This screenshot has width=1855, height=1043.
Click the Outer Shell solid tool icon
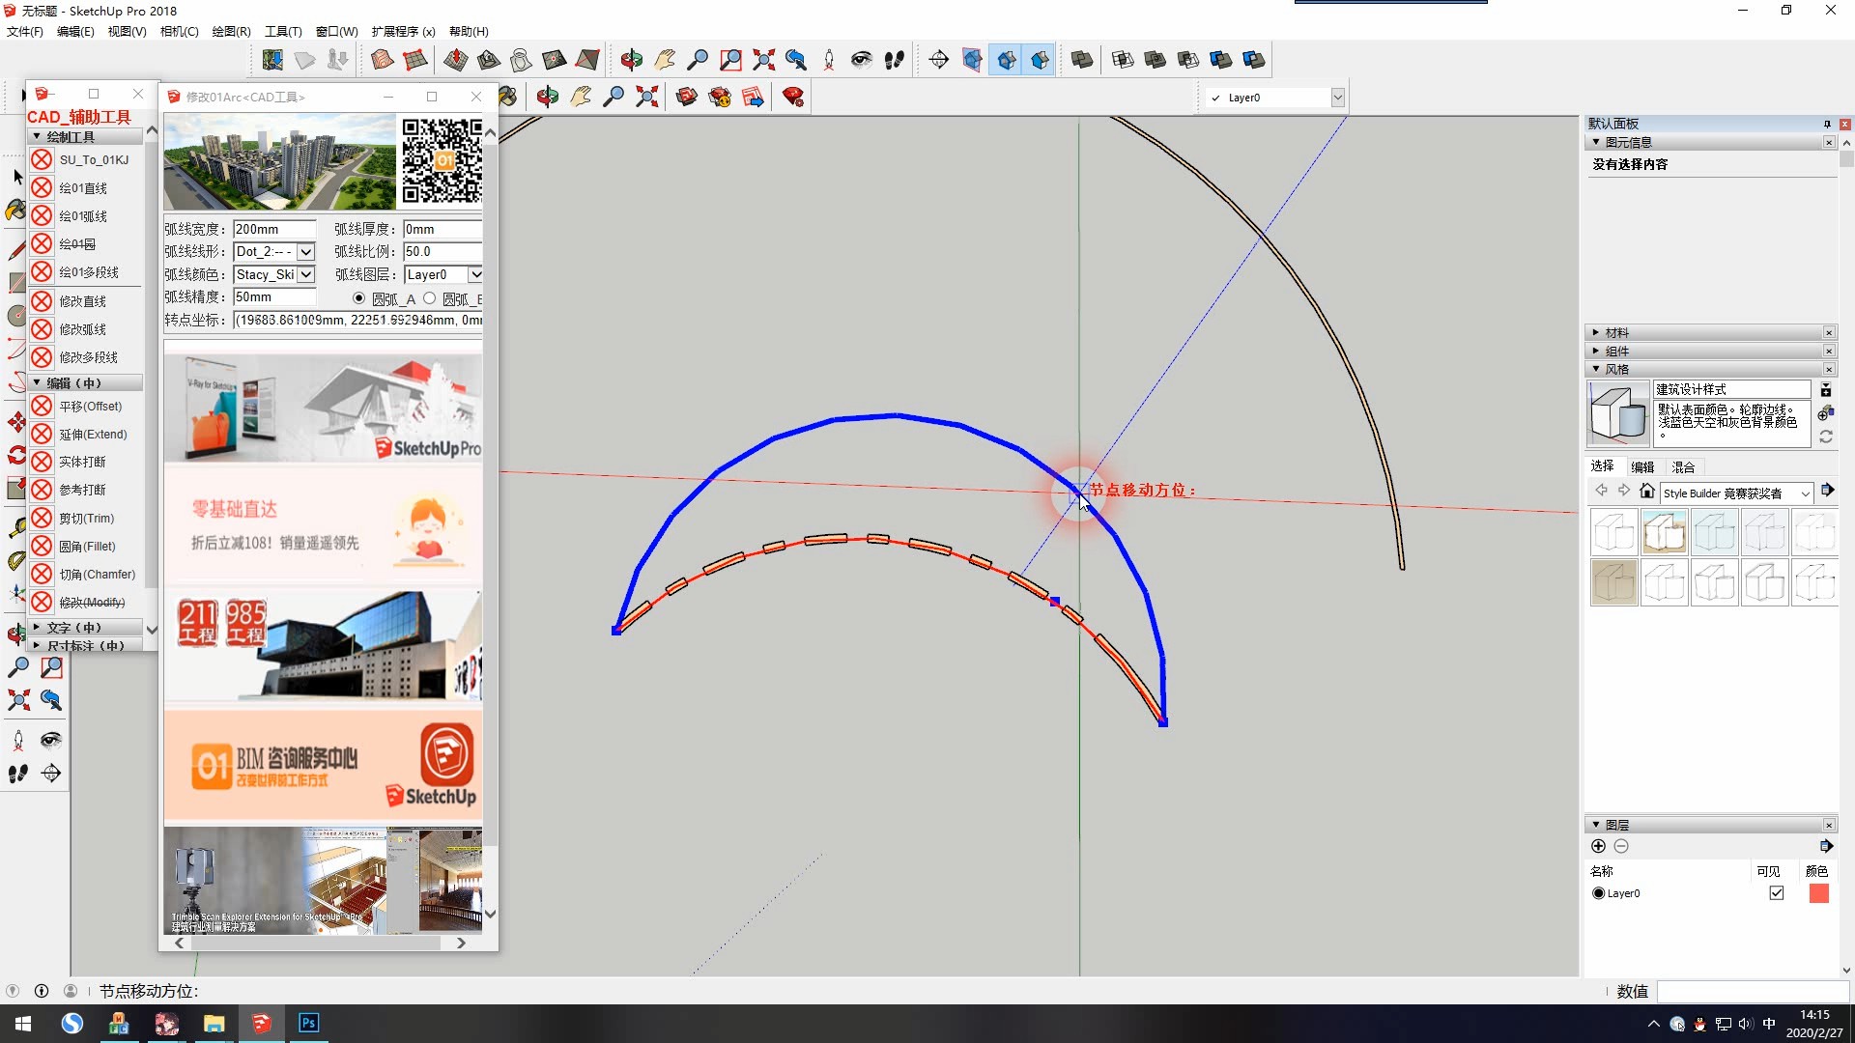[1082, 60]
